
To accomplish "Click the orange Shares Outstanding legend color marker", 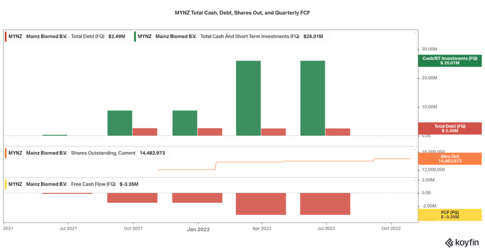I will 5,153.
